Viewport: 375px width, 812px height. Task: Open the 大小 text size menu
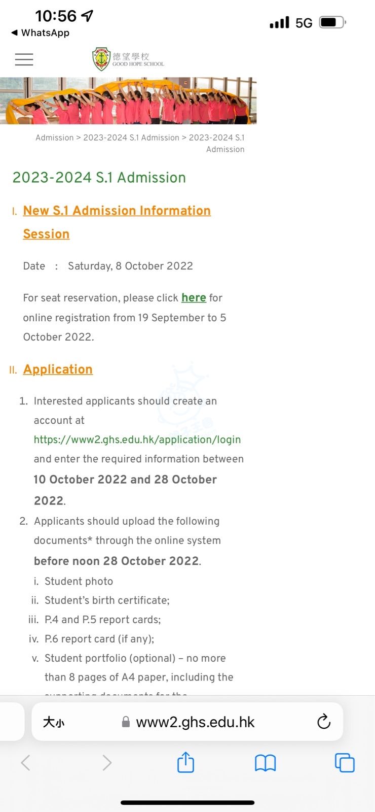pos(53,722)
